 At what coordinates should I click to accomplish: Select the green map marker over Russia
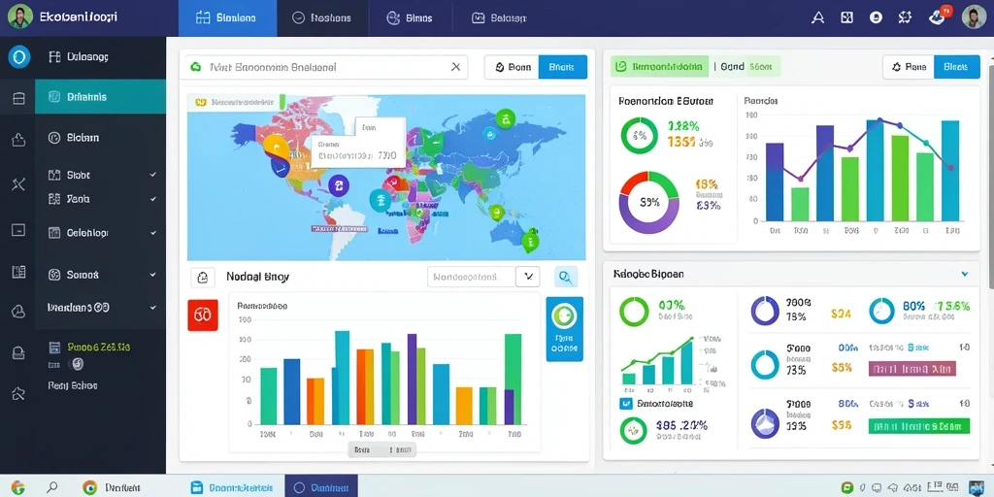tap(505, 117)
